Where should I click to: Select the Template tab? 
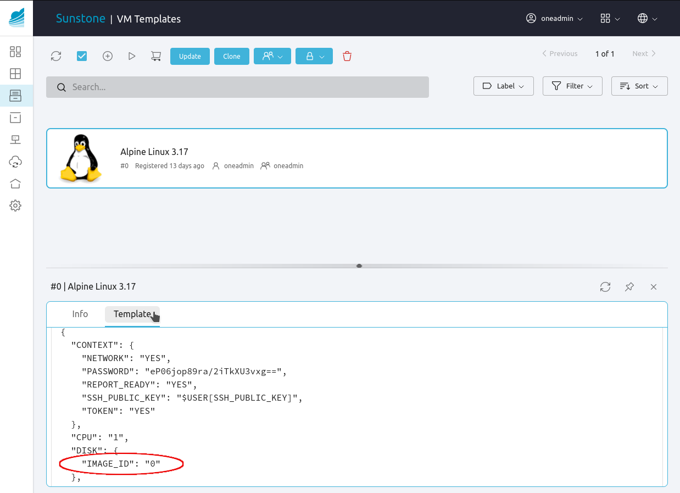132,314
